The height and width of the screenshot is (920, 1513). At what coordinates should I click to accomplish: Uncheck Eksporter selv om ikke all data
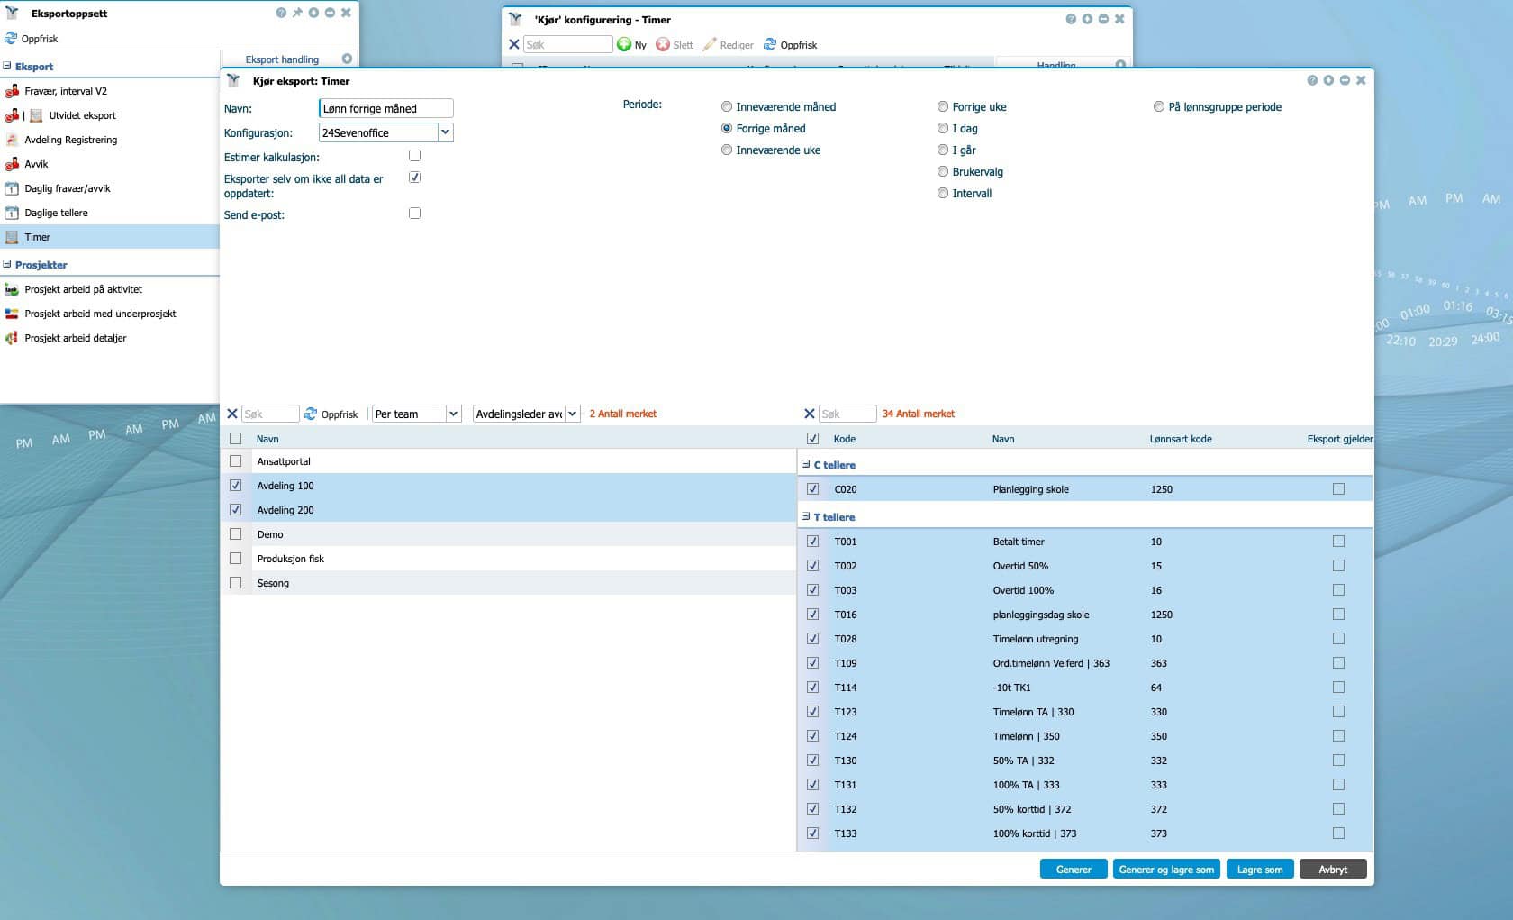pos(414,178)
